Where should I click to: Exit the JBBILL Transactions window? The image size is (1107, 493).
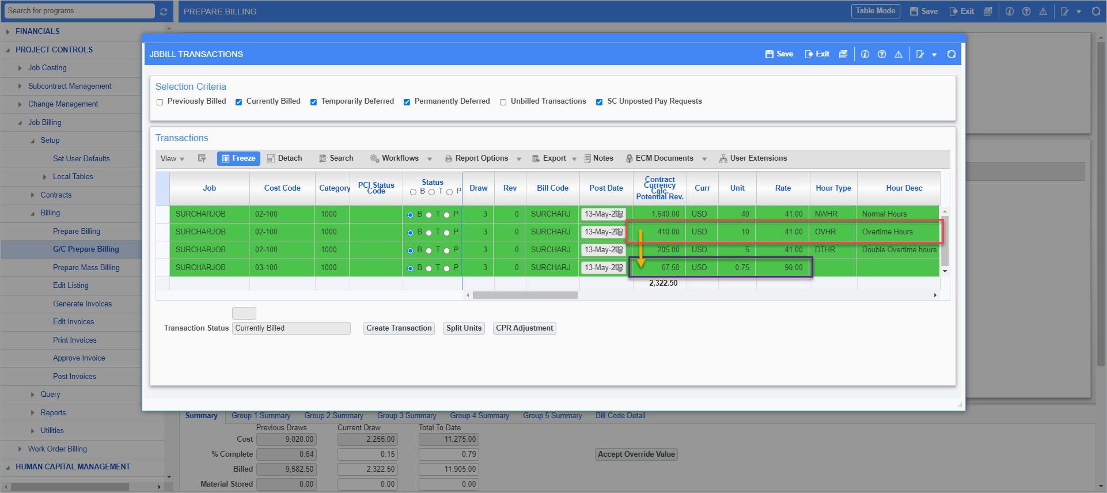click(x=817, y=54)
